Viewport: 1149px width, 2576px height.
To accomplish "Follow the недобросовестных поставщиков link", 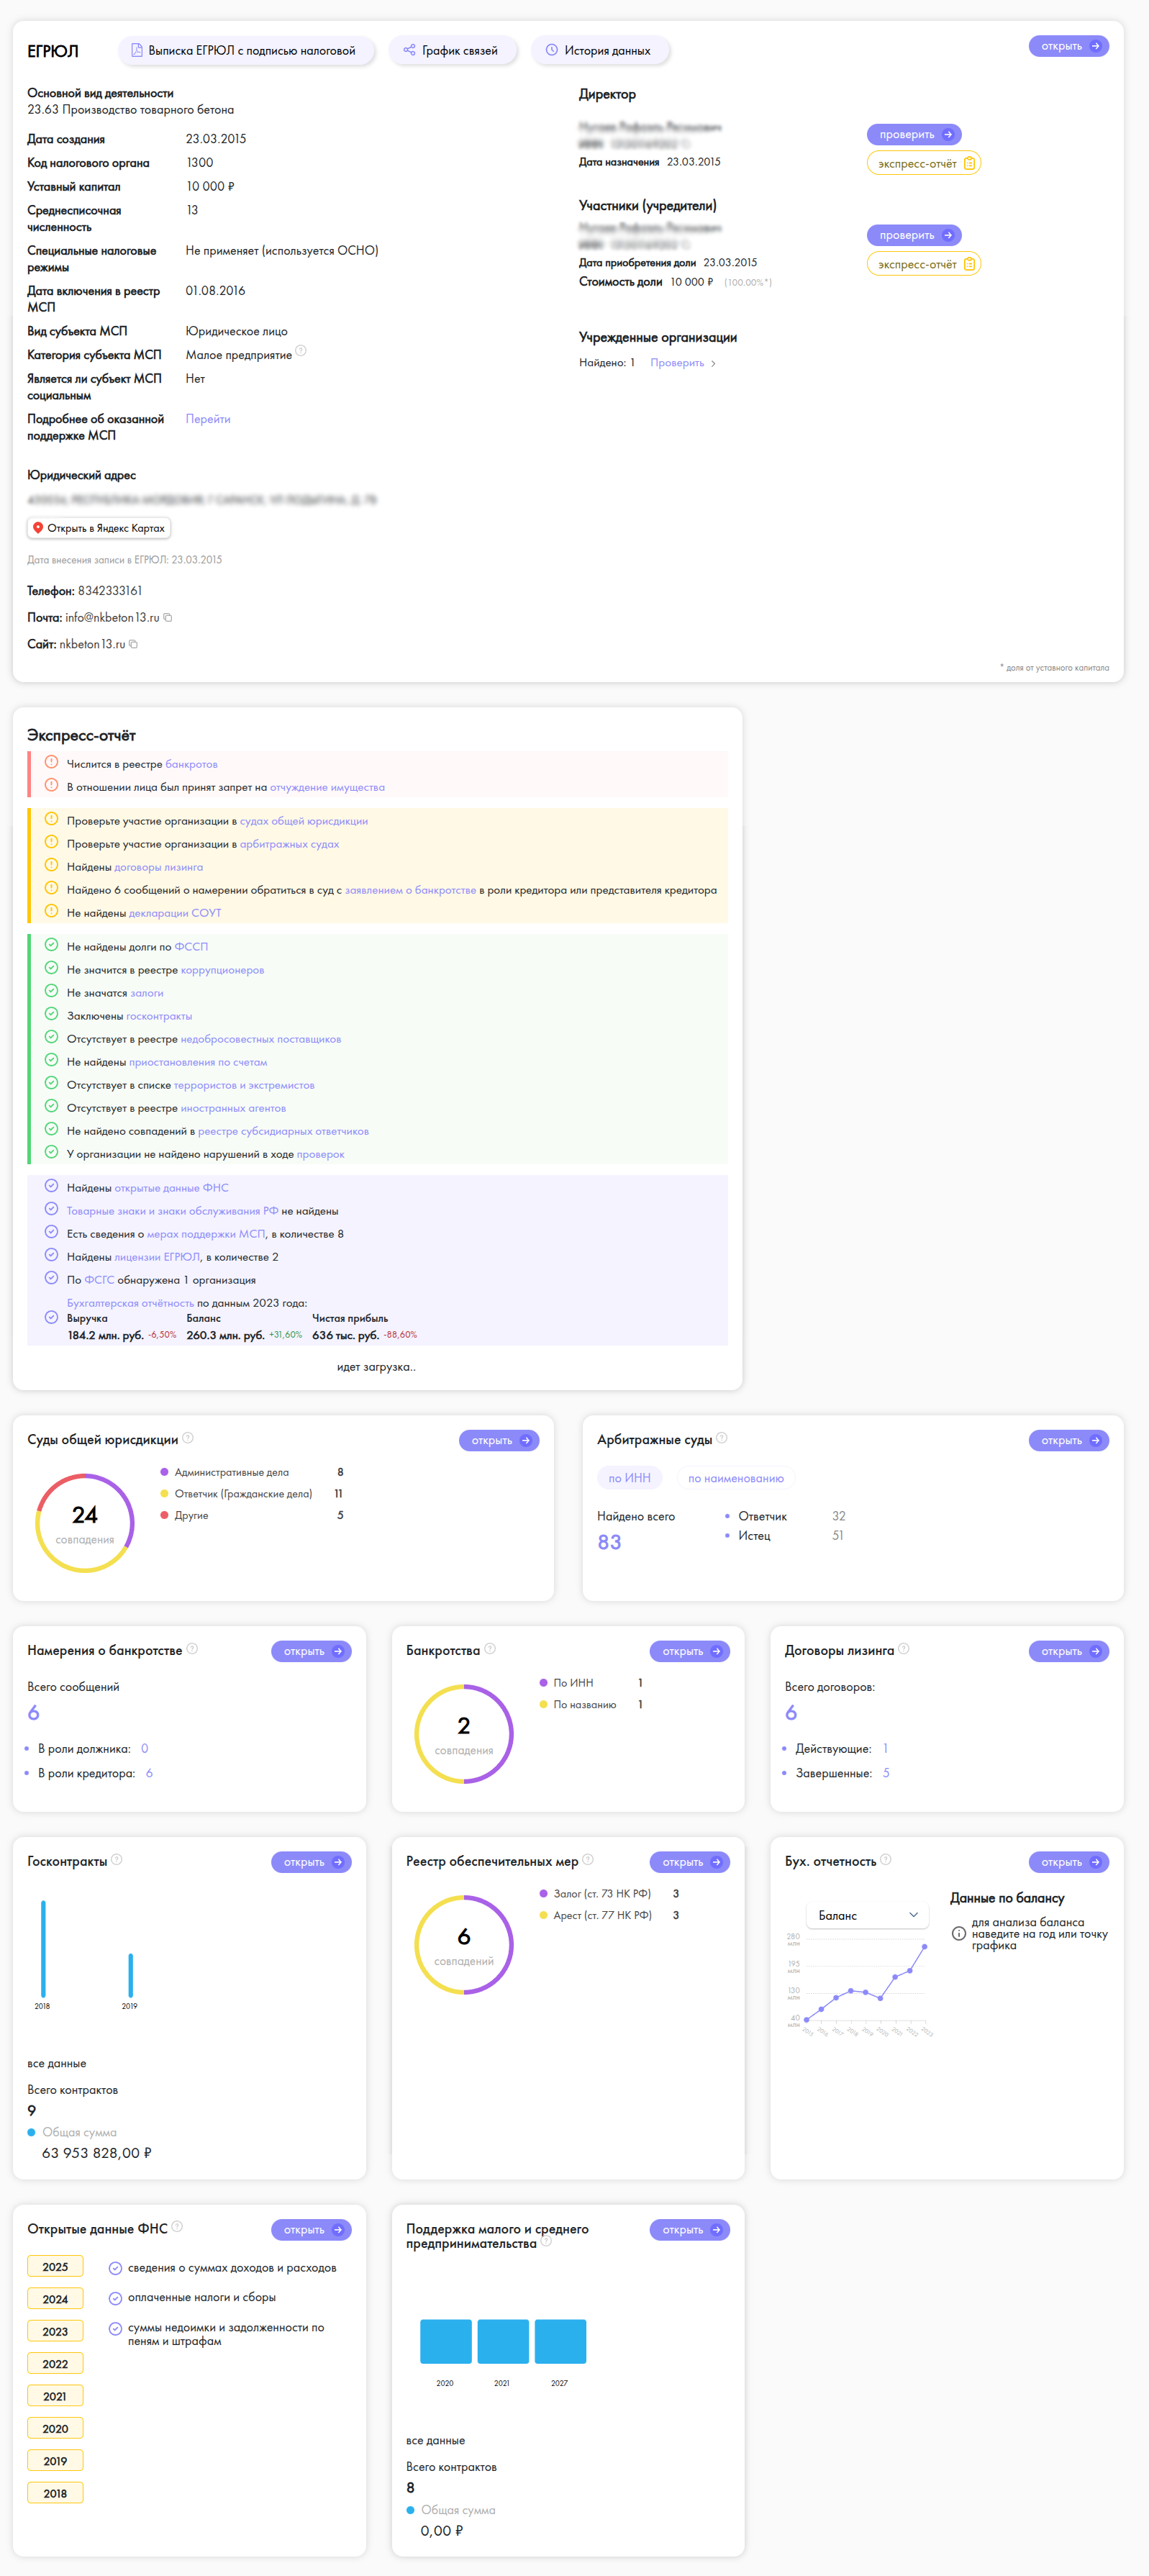I will [x=261, y=1039].
